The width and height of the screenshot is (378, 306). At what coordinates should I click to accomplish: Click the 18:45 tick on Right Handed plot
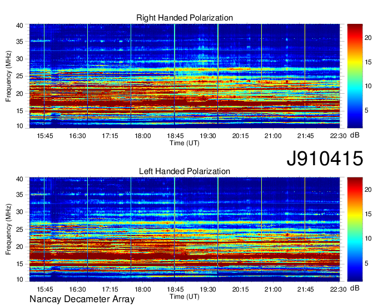(x=175, y=136)
